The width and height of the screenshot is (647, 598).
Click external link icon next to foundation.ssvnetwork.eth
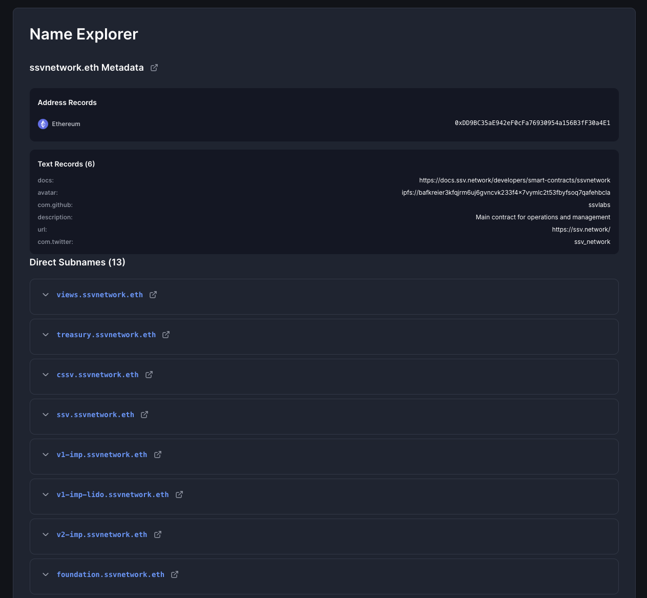point(174,574)
